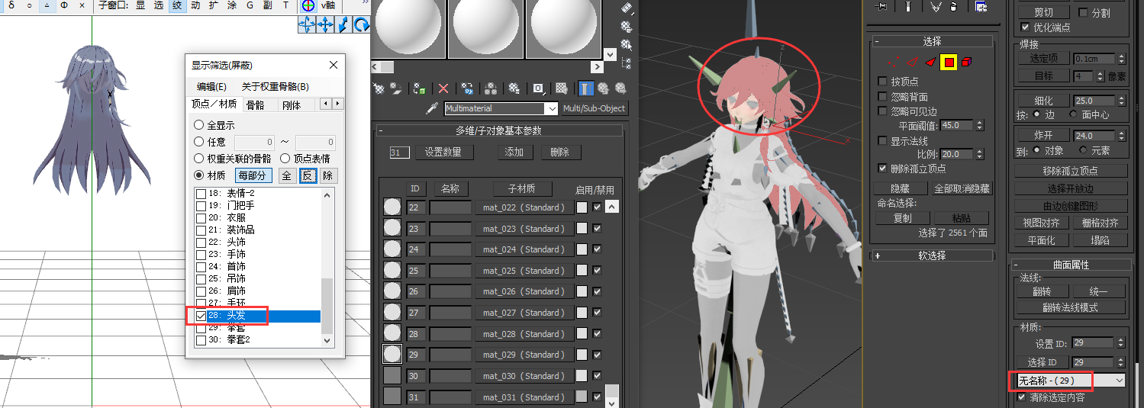1144x408 pixels.
Task: Collapse 多维/子对象基本参数 rollout
Action: (381, 130)
